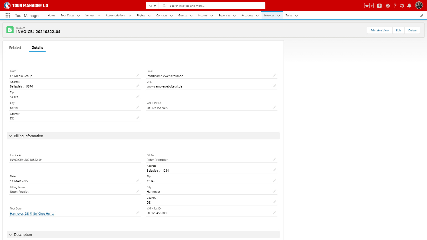Edit the Zip 12345 pencil icon

(x=274, y=181)
